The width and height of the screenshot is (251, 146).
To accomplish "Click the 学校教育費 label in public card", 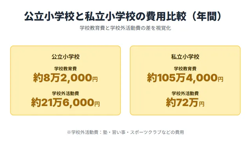I will click(65, 68).
